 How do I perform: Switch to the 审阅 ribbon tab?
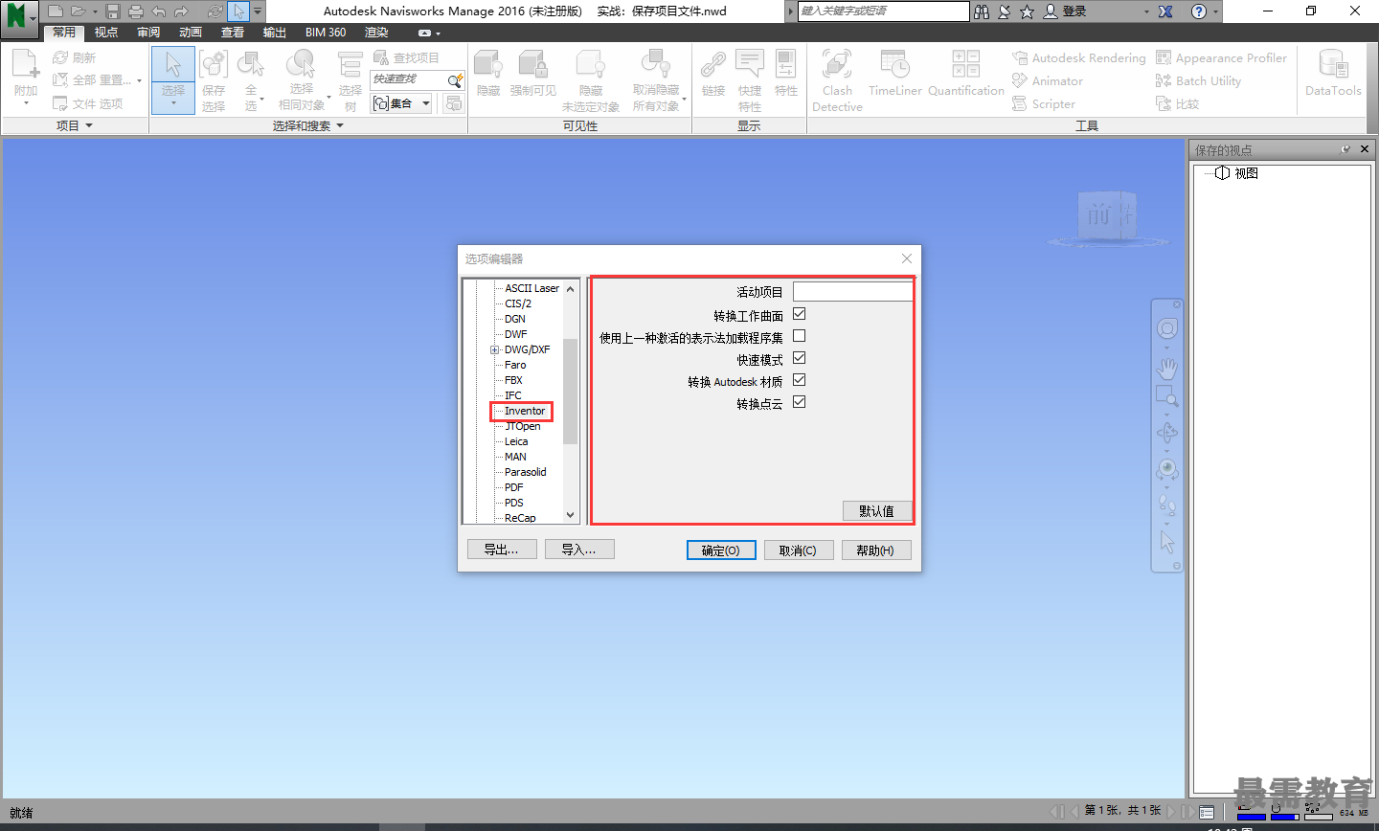click(x=148, y=33)
